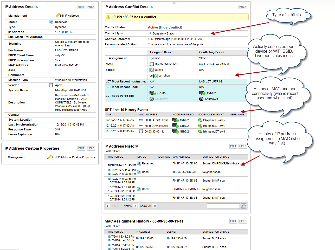Click HELP button in IP Address Conflict Details
Screen dimensions: 335x250
tap(243, 7)
